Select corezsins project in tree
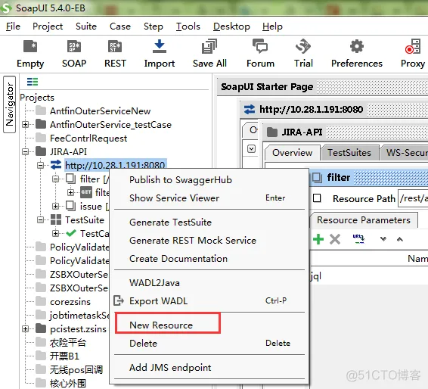The height and width of the screenshot is (389, 428). point(70,301)
